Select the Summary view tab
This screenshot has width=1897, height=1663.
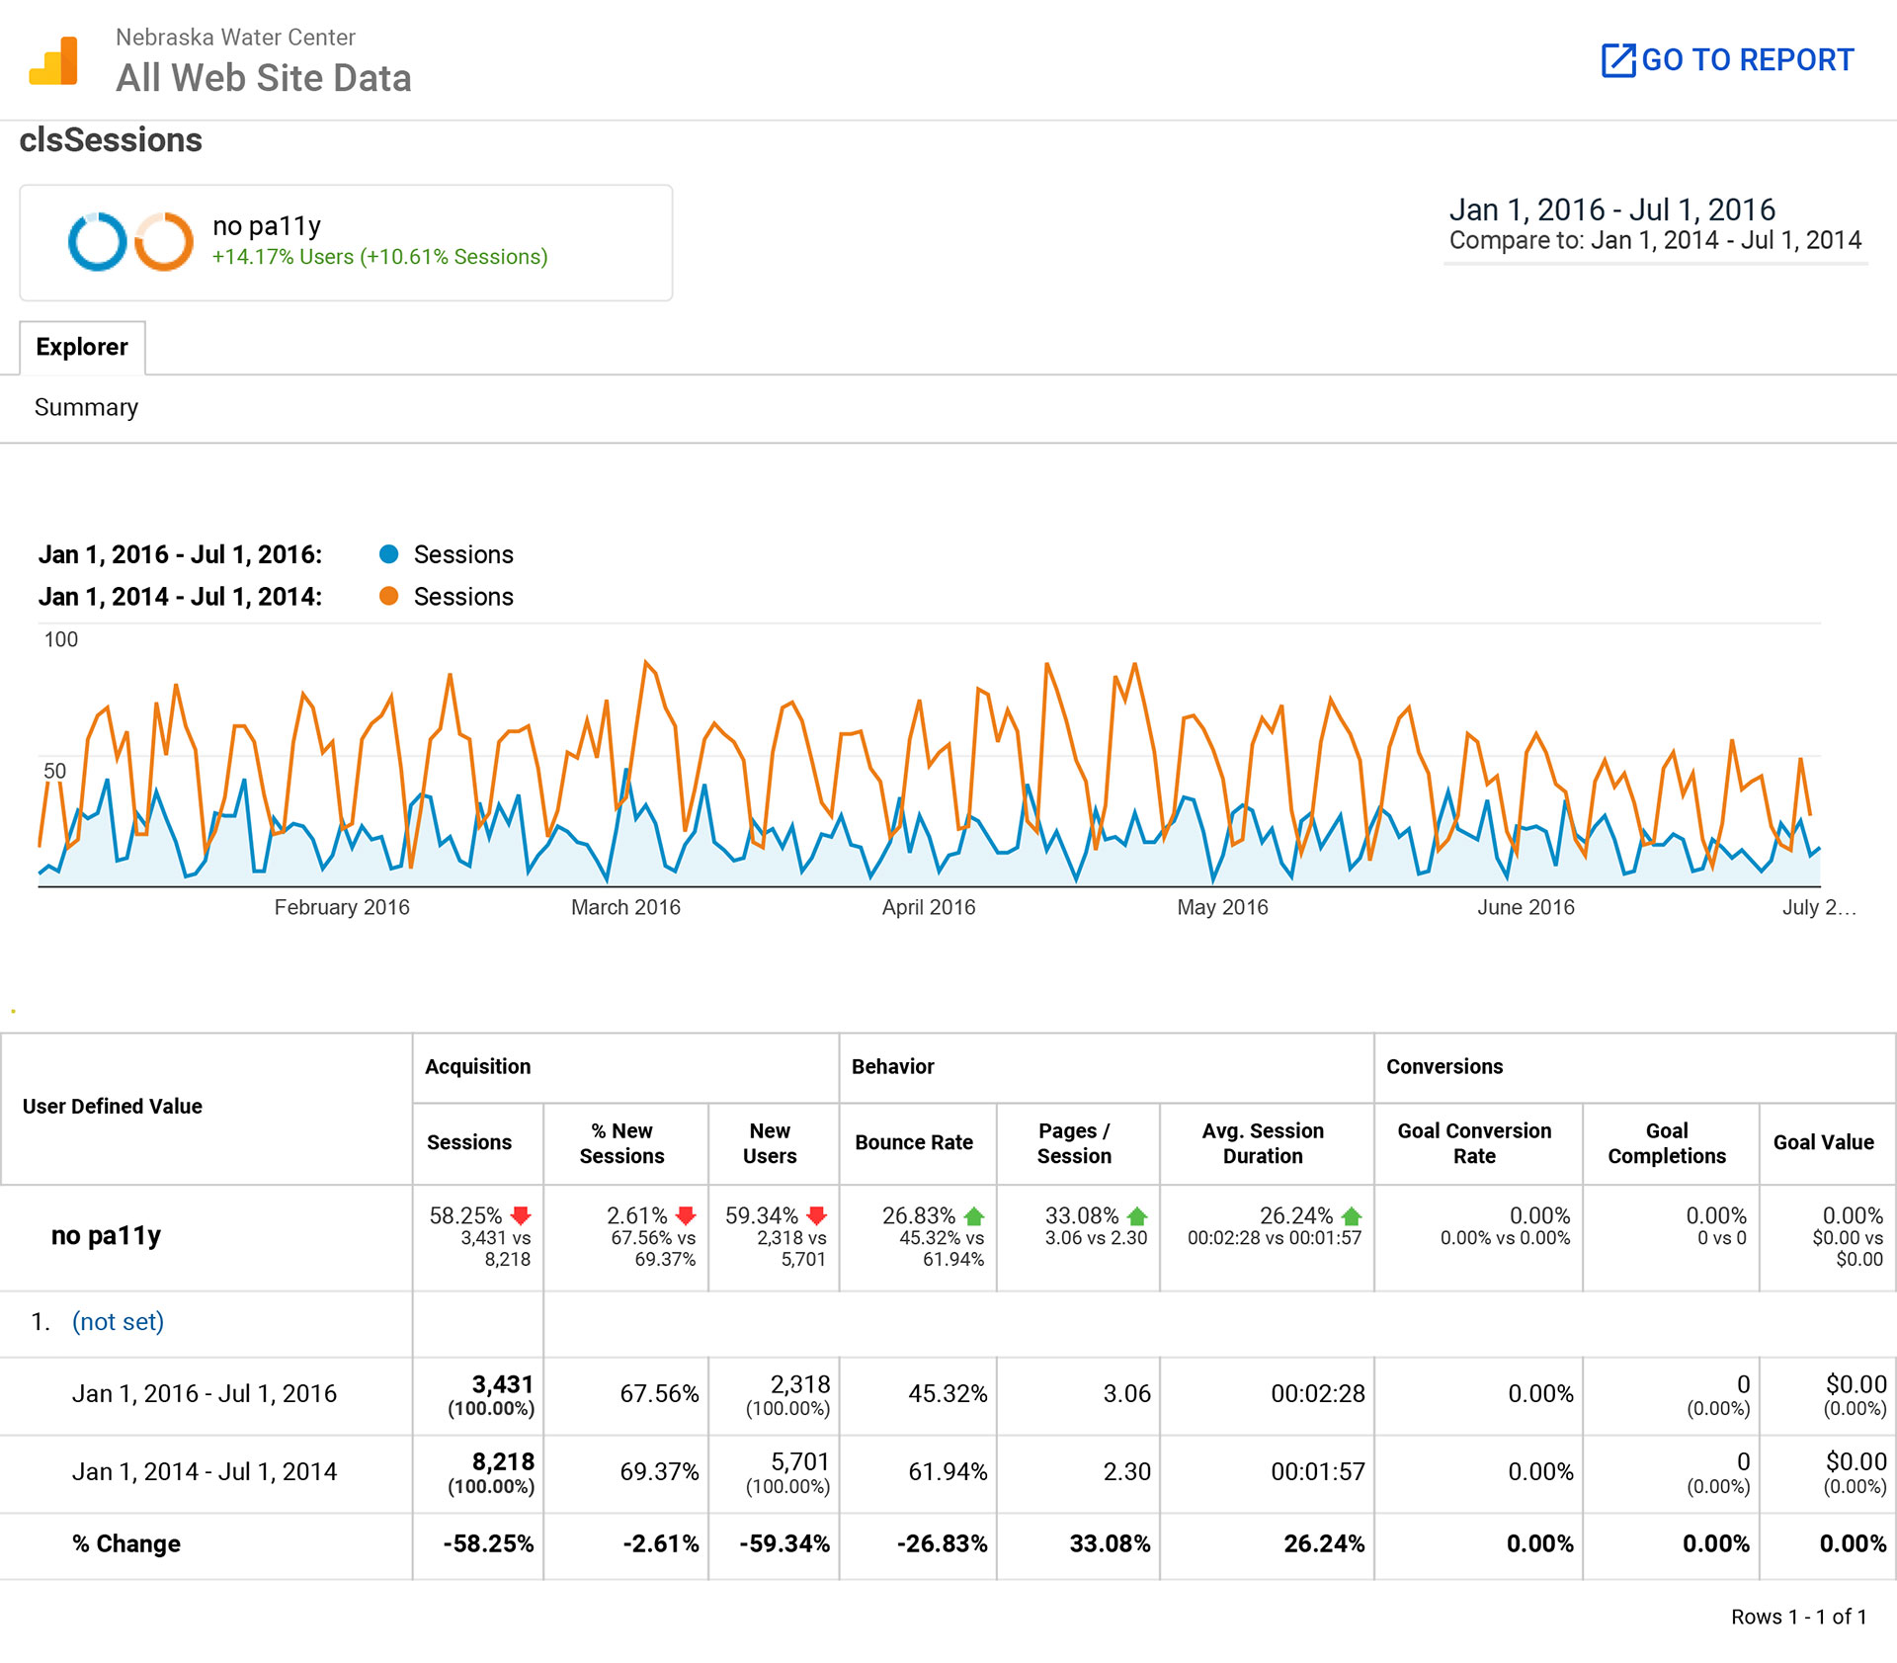click(x=86, y=407)
